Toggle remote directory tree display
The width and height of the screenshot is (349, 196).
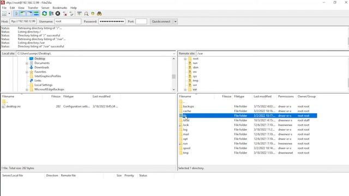[x=29, y=14]
